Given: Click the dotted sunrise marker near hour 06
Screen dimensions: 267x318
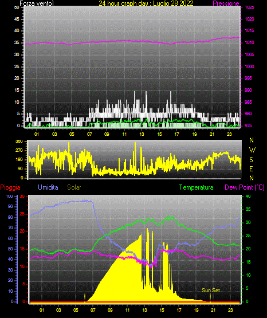Looking at the screenshot, I should pyautogui.click(x=85, y=297).
